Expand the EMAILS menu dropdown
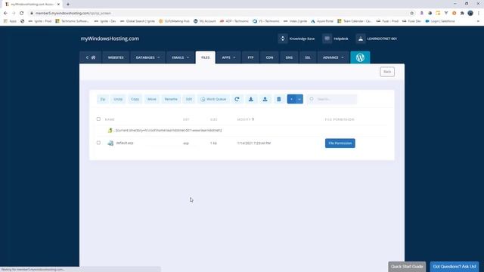Viewport: 484px width, 272px height. point(188,57)
